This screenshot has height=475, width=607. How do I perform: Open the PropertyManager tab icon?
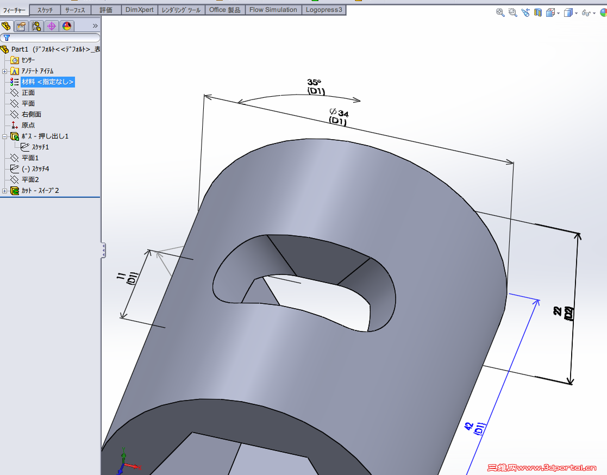pyautogui.click(x=21, y=26)
